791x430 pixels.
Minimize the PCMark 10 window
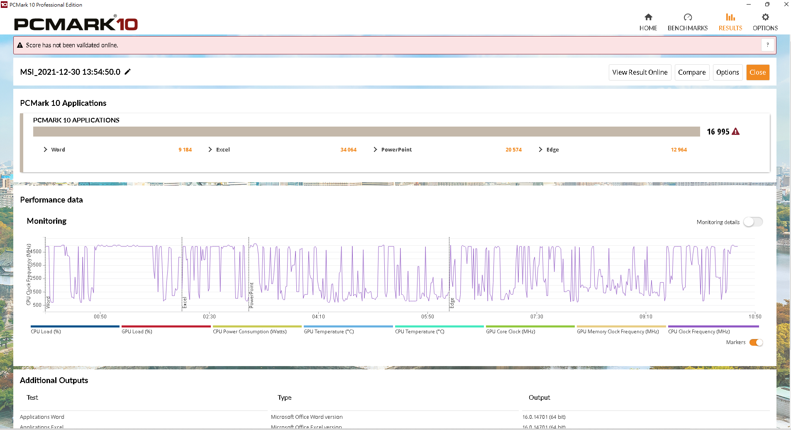(749, 5)
